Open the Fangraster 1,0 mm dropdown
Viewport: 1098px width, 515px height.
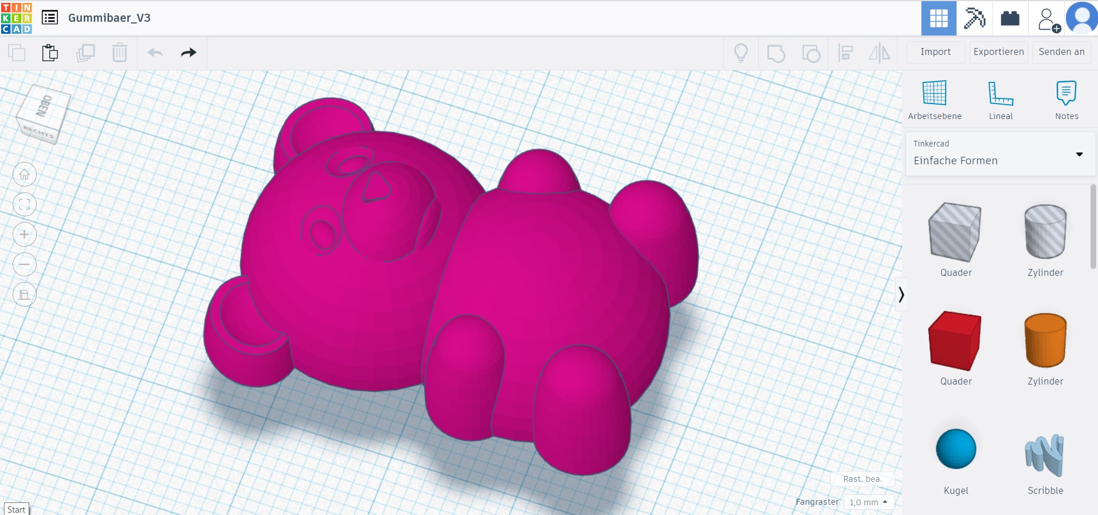(x=869, y=502)
